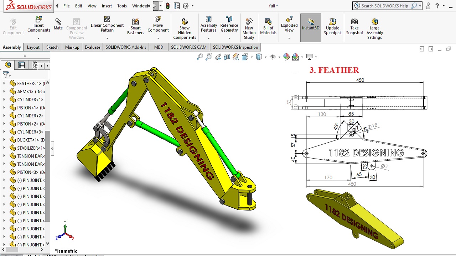
Task: Open Linear Component Pattern tool
Action: click(107, 24)
